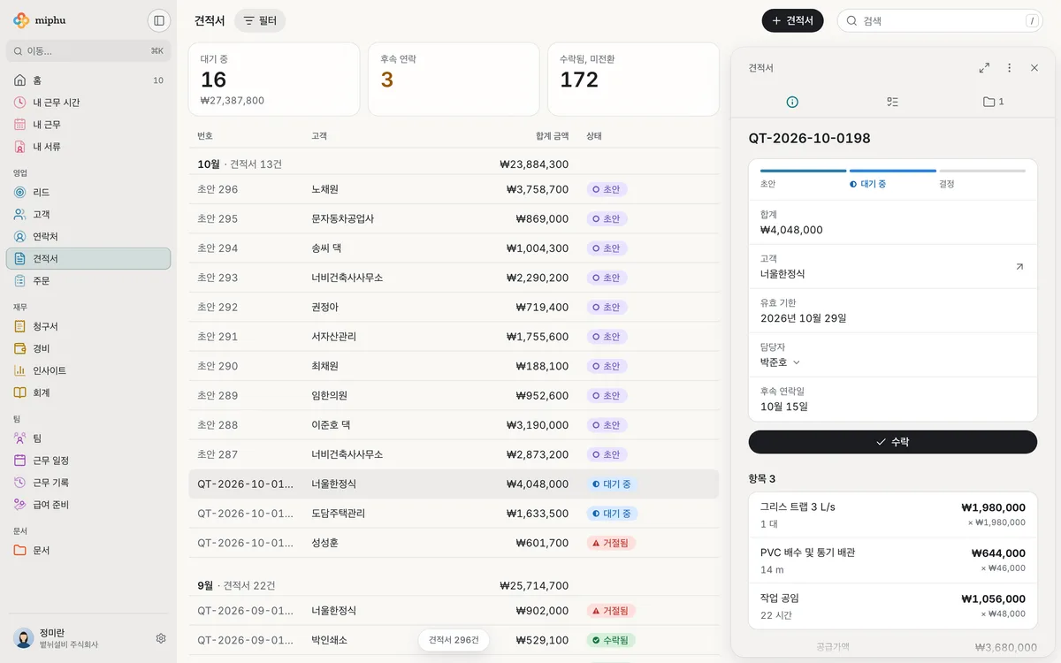Click the PVC 배수 및 통기 배관 line item
The width and height of the screenshot is (1061, 663).
[x=892, y=560]
